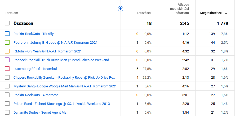Screen dimensions: 235x116
Task: Toggle the purple checkbox for Redneck Roadkill
Action: (7, 60)
